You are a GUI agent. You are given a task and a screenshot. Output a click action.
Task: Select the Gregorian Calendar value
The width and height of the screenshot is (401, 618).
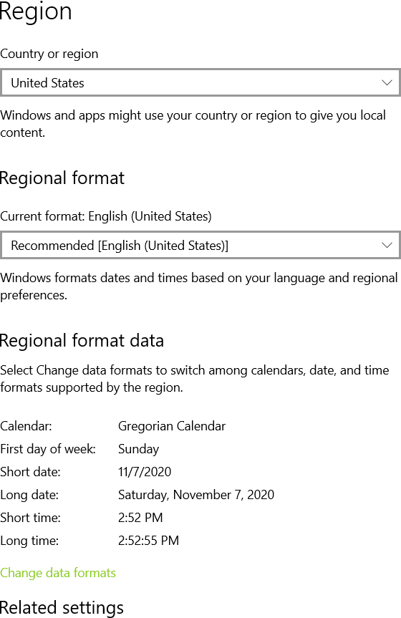coord(172,426)
